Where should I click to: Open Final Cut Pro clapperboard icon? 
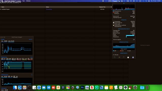68,87
